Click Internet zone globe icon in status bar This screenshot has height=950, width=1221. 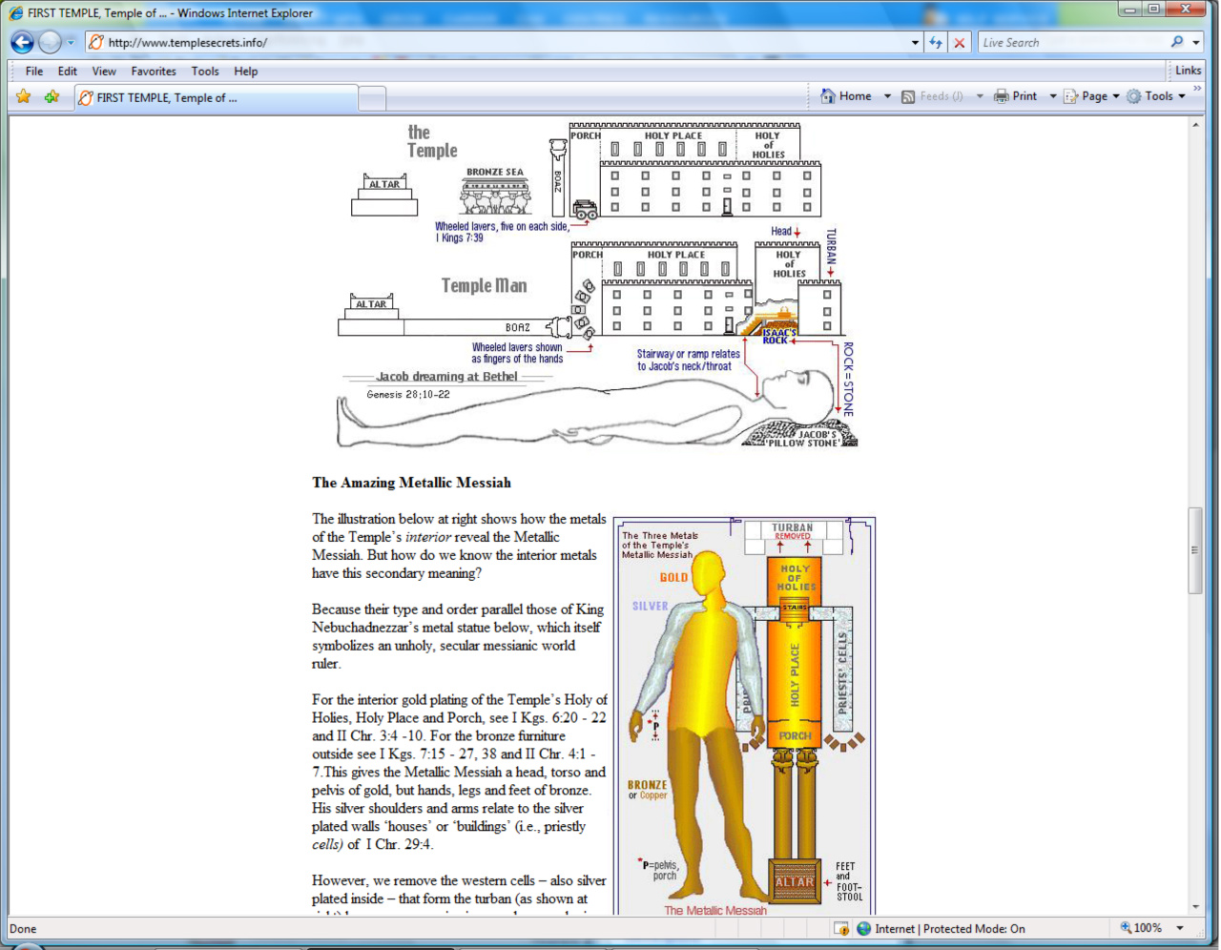pyautogui.click(x=864, y=928)
